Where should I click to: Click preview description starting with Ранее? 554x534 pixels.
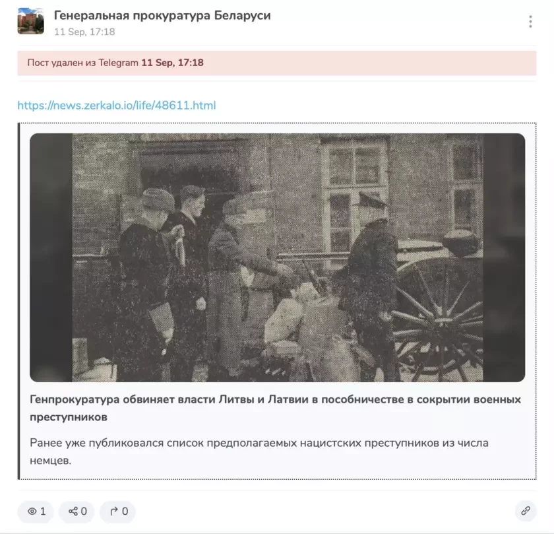pos(259,451)
